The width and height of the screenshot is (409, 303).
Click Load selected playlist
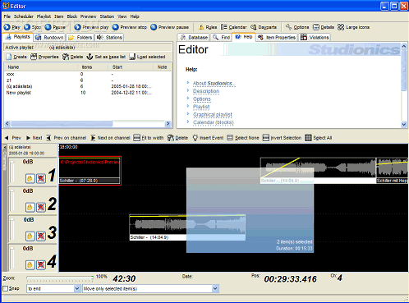147,57
